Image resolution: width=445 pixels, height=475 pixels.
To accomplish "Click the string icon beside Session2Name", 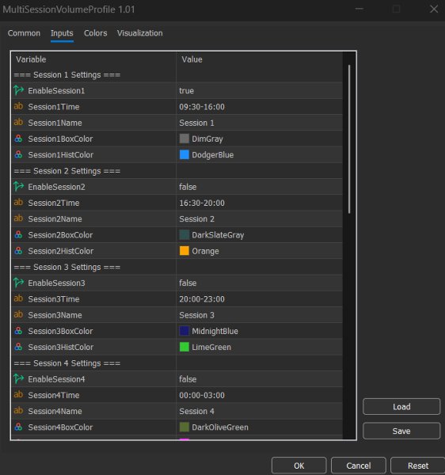I will 18,218.
